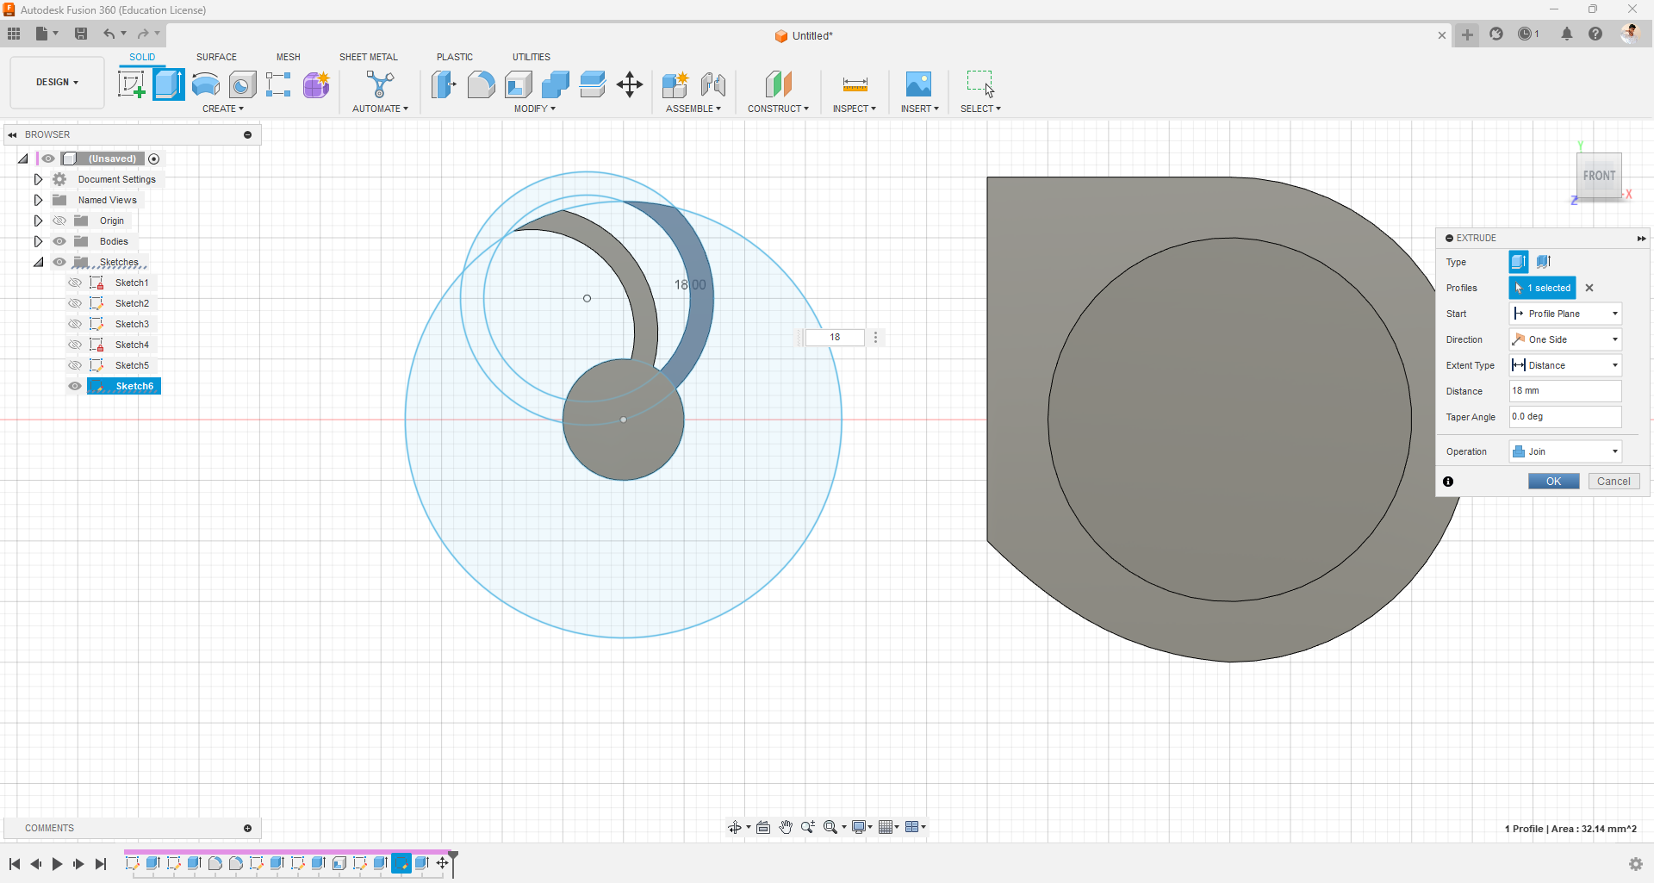This screenshot has width=1654, height=883.
Task: Switch to the SURFACE tab
Action: 216,57
